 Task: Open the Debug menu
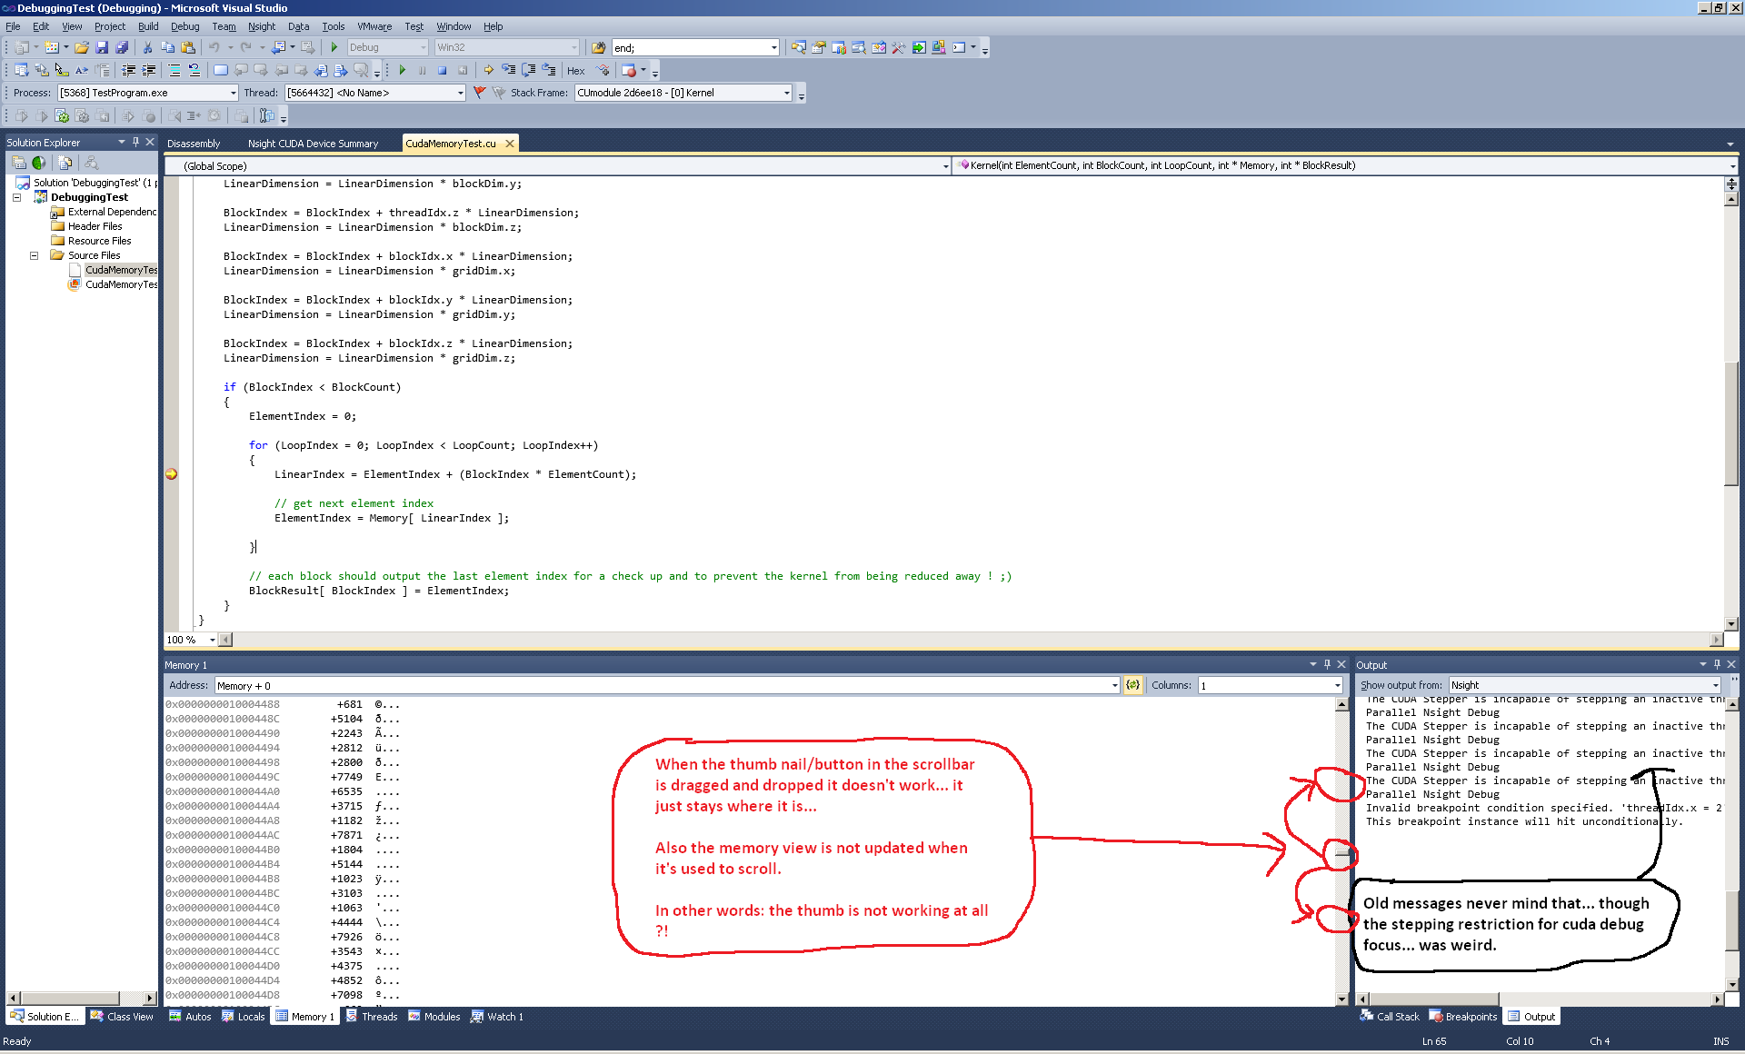[x=184, y=26]
